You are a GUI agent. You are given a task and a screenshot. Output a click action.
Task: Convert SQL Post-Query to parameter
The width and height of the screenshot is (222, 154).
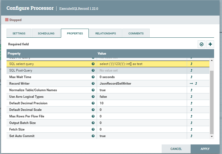191,70
